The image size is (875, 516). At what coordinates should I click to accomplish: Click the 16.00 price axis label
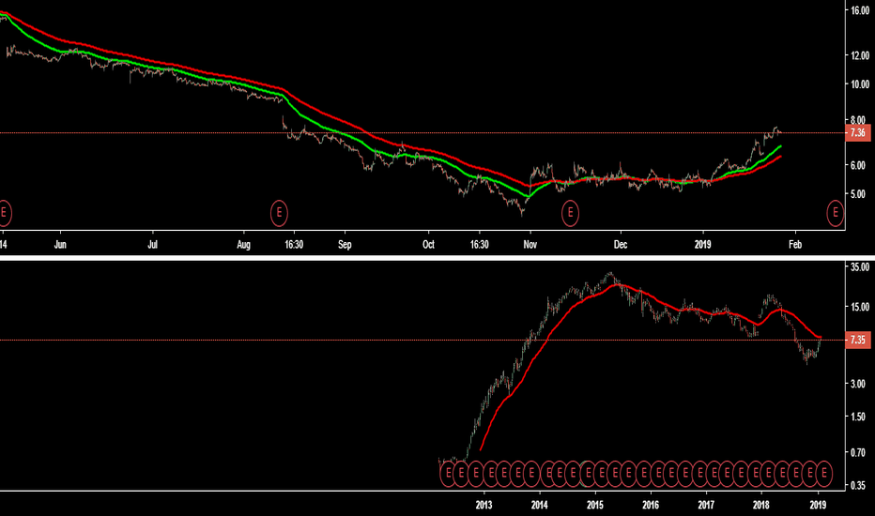point(860,10)
